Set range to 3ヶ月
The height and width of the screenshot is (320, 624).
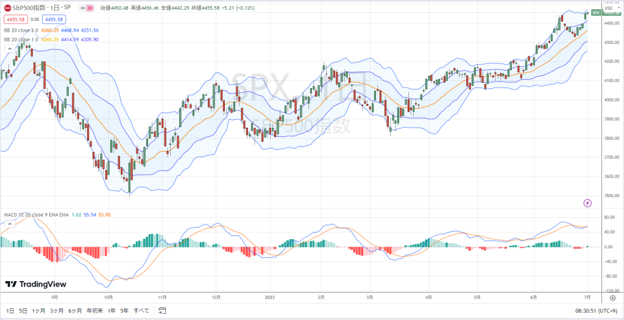[57, 310]
